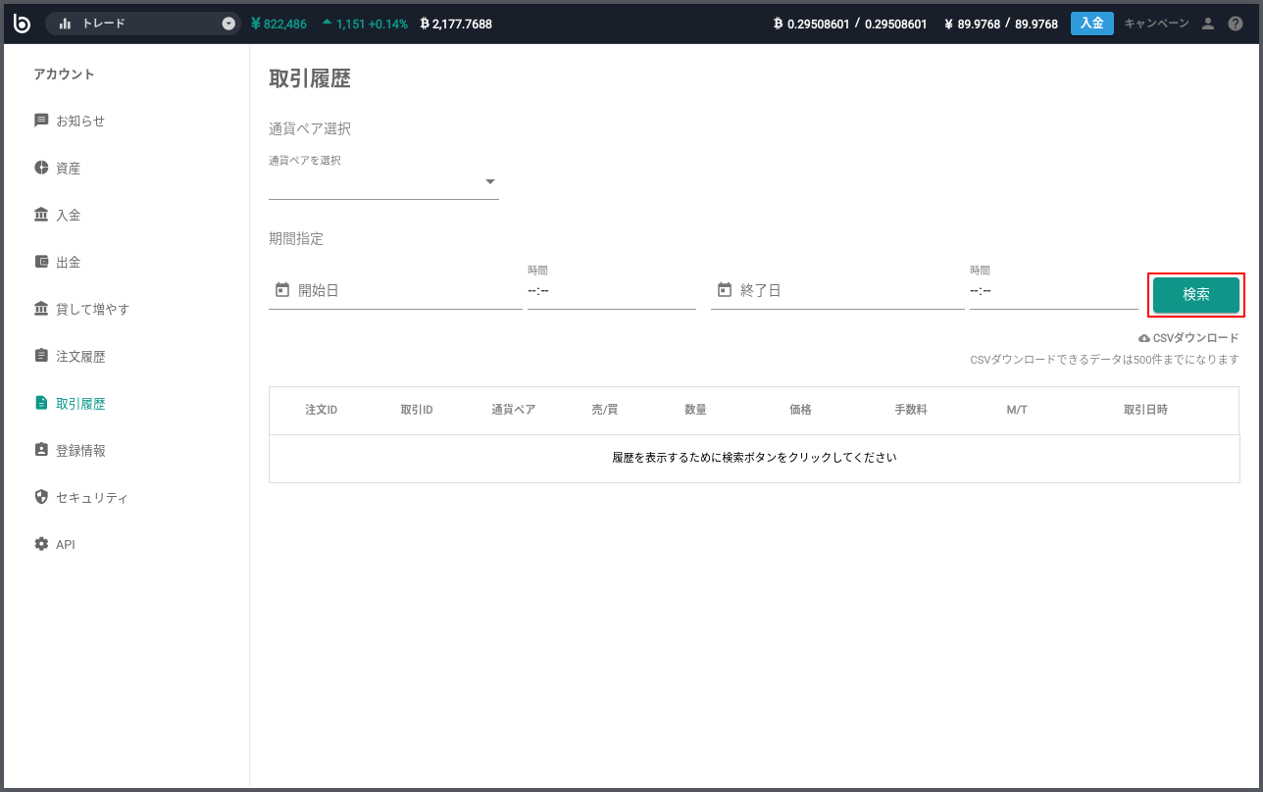
Task: Click the end 時間 field
Action: (1054, 291)
